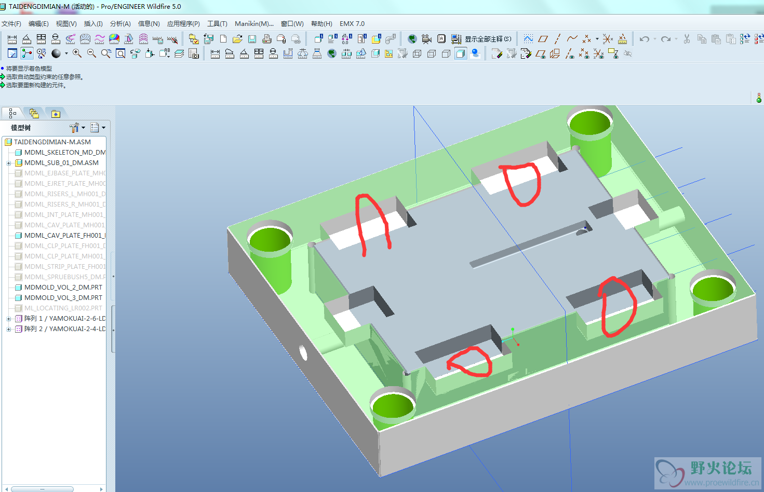Toggle datum planes display on or off
The height and width of the screenshot is (492, 764).
(x=541, y=53)
